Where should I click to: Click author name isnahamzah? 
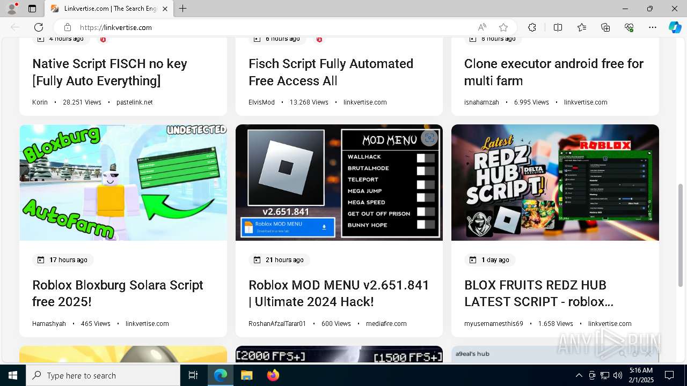[481, 102]
